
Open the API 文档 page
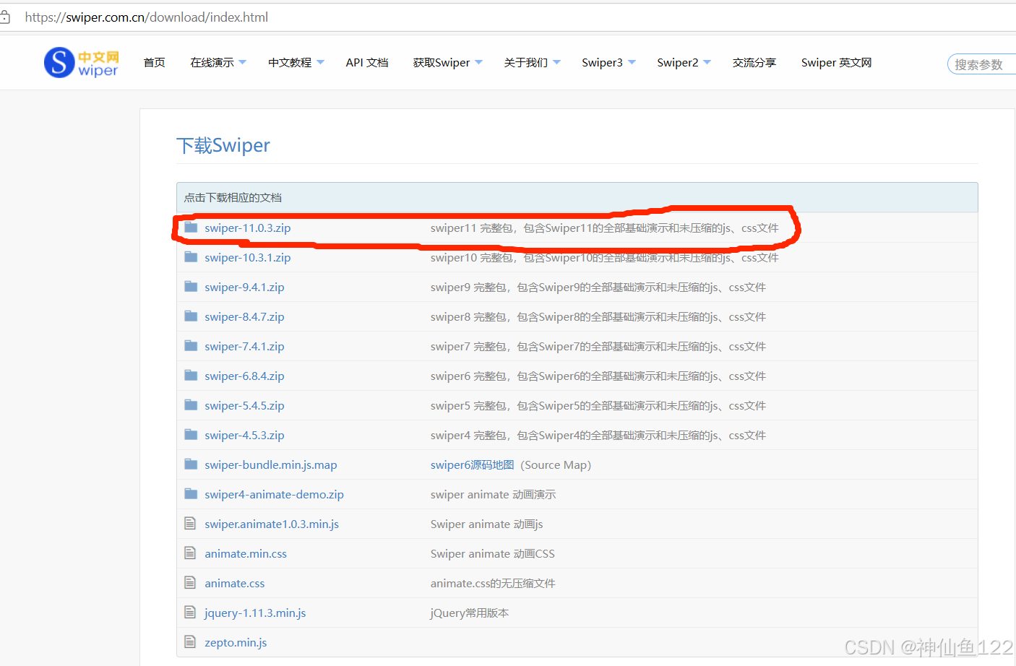point(366,62)
